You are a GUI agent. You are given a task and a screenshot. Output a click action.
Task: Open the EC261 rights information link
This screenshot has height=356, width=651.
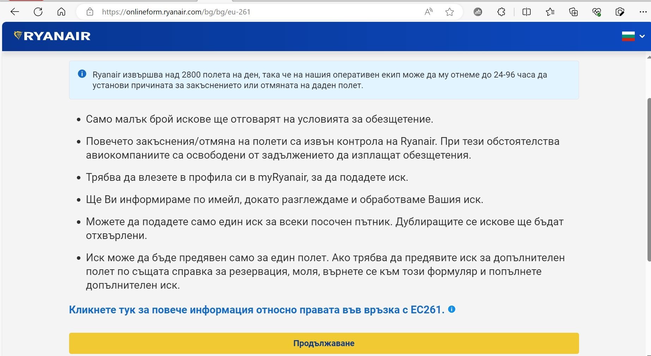tap(256, 310)
